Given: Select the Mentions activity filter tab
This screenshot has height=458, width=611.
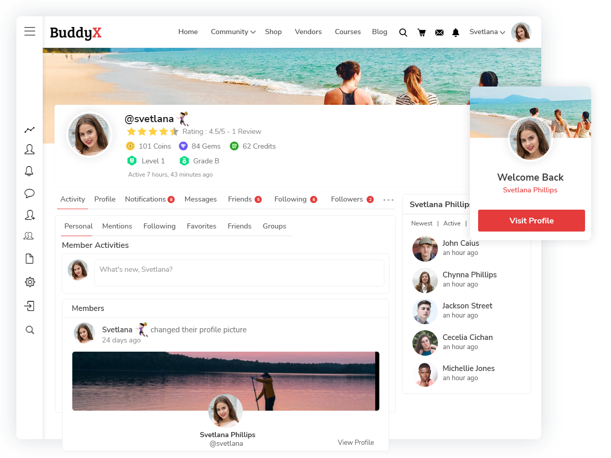Looking at the screenshot, I should click(x=117, y=226).
